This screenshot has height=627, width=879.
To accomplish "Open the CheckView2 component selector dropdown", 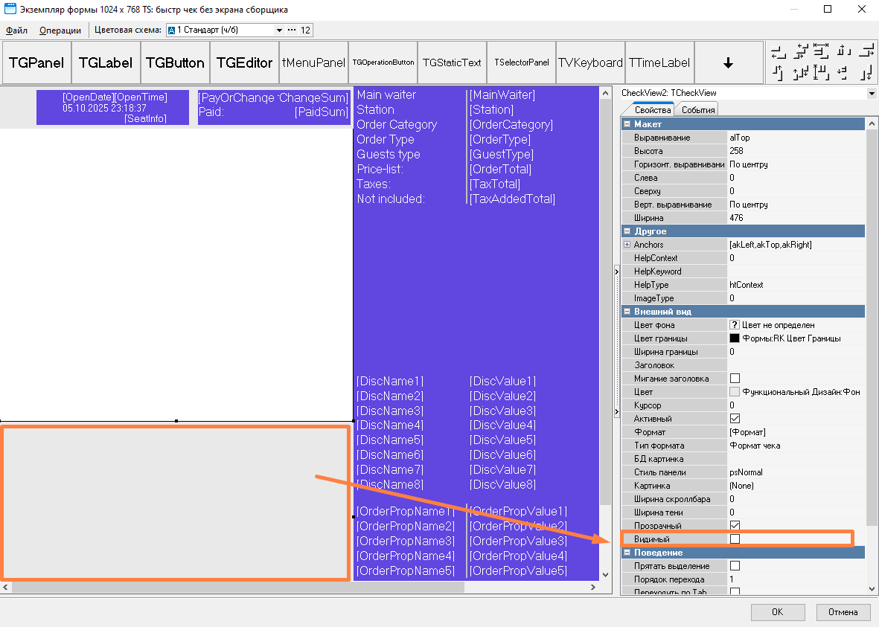I will click(872, 94).
